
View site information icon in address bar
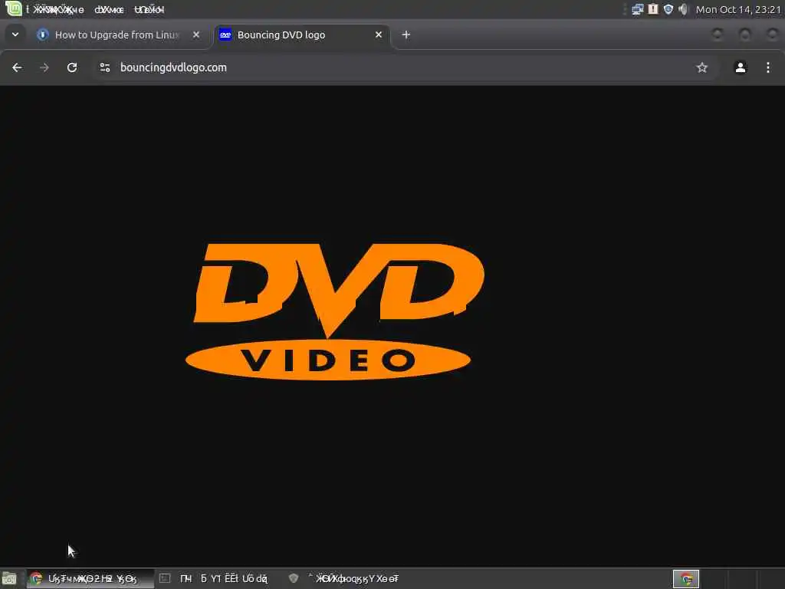point(104,67)
